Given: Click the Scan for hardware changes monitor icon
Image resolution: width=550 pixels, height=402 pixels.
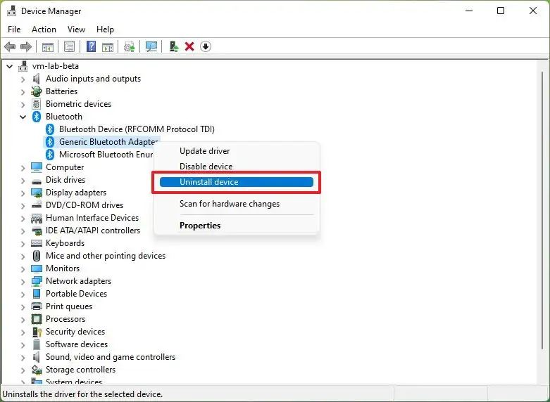Looking at the screenshot, I should pos(151,46).
